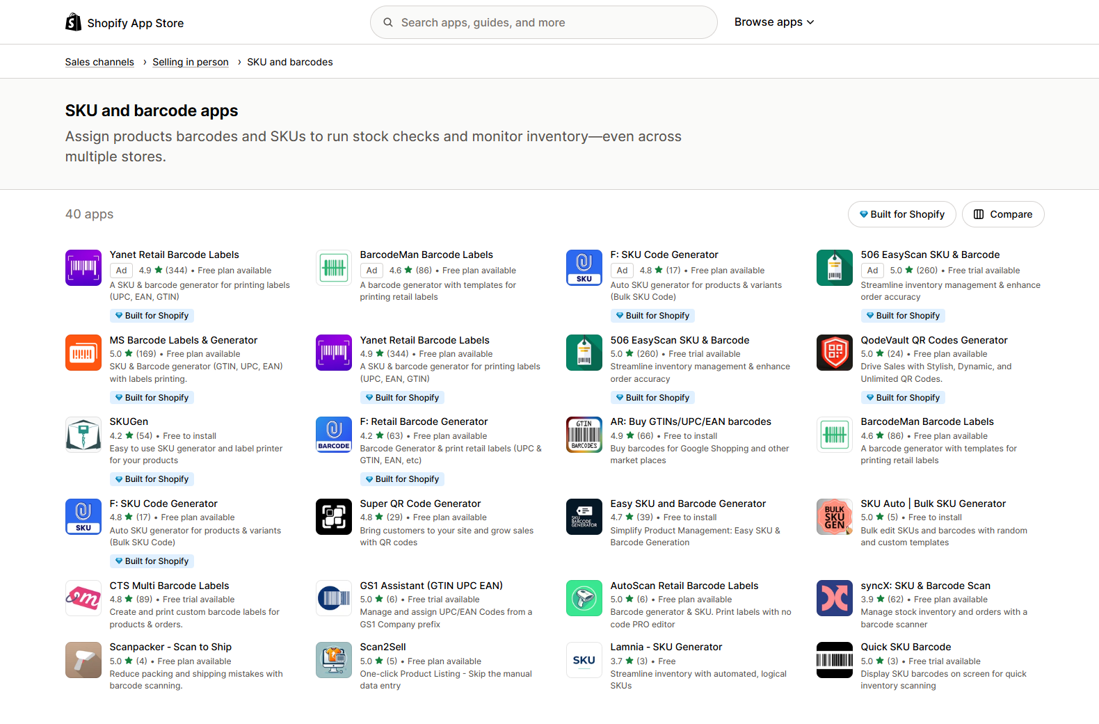Open the QodeVault QR Codes Generator title link
Viewport: 1099px width, 724px height.
tap(934, 340)
